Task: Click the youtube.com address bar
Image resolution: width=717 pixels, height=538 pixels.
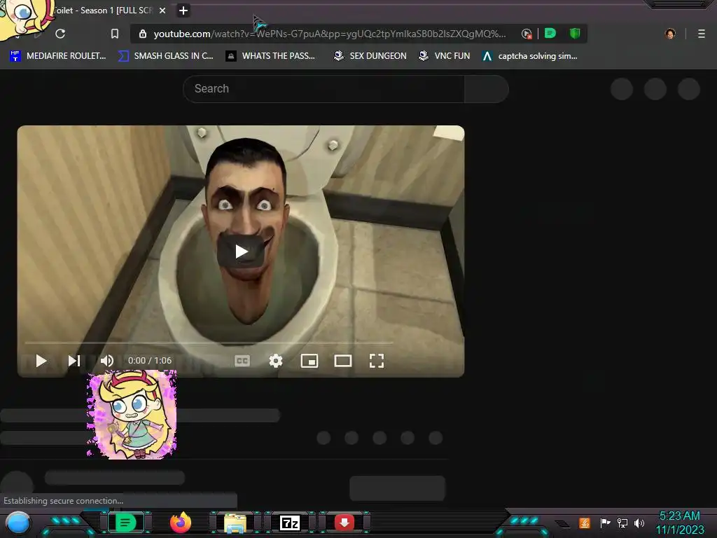Action: [x=329, y=34]
